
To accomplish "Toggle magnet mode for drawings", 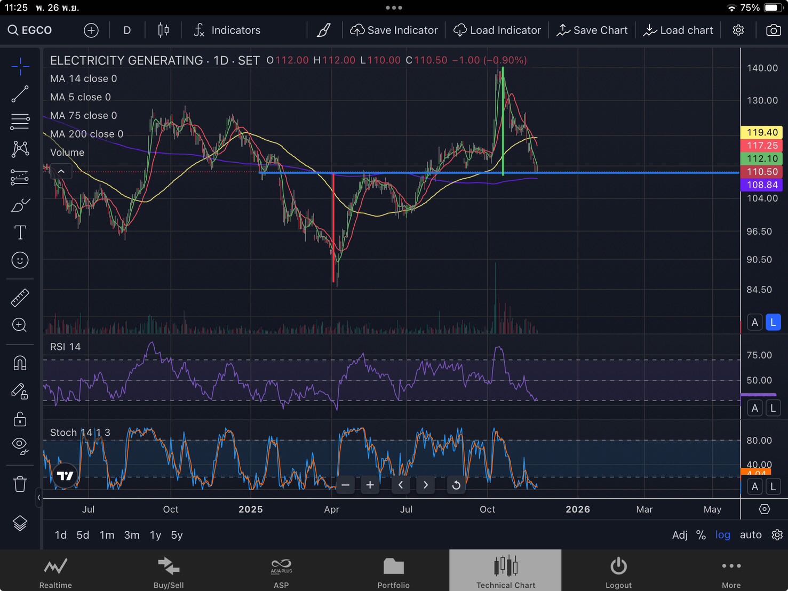I will [x=20, y=363].
